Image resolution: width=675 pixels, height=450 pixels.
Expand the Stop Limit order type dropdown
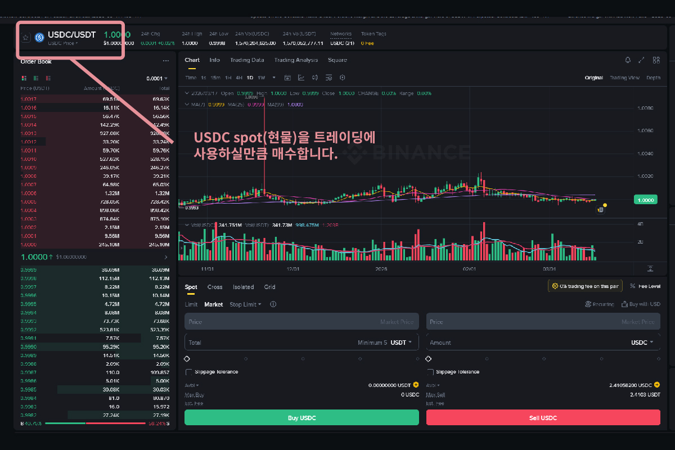(x=245, y=304)
